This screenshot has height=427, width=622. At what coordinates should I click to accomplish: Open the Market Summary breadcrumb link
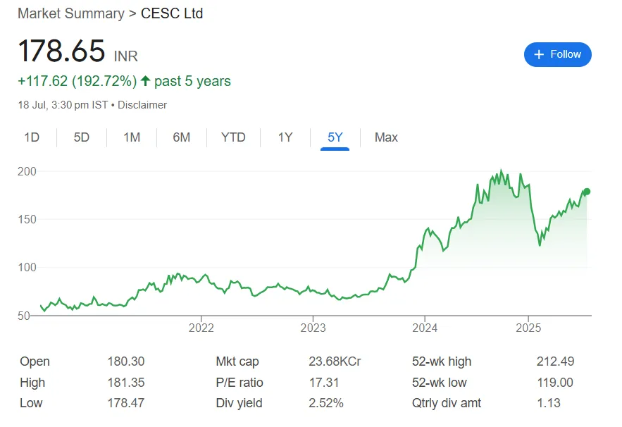click(71, 13)
